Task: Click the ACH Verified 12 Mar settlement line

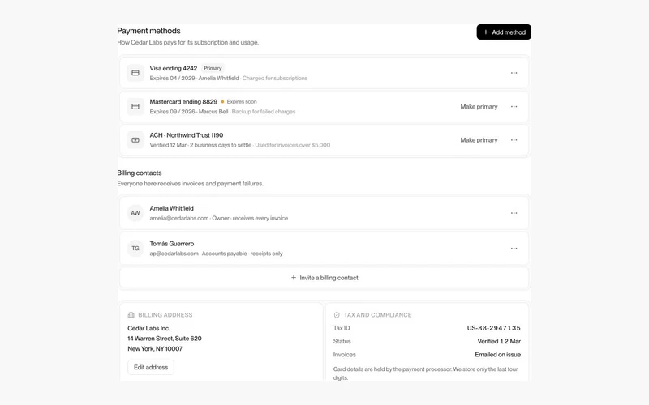Action: [x=240, y=145]
